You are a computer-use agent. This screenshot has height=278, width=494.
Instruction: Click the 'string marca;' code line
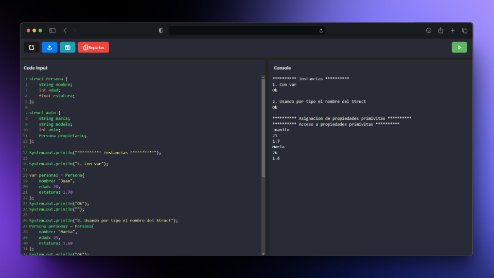click(x=54, y=118)
